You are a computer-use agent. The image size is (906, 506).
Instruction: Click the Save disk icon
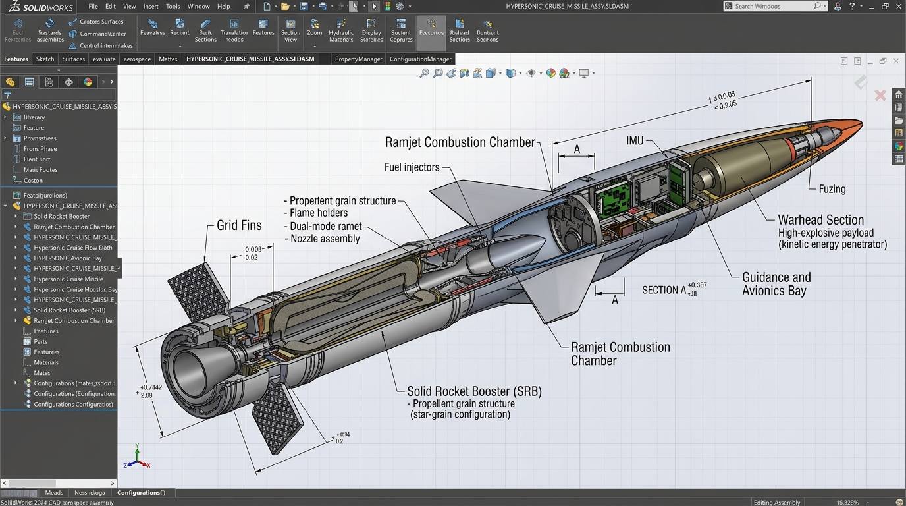304,6
